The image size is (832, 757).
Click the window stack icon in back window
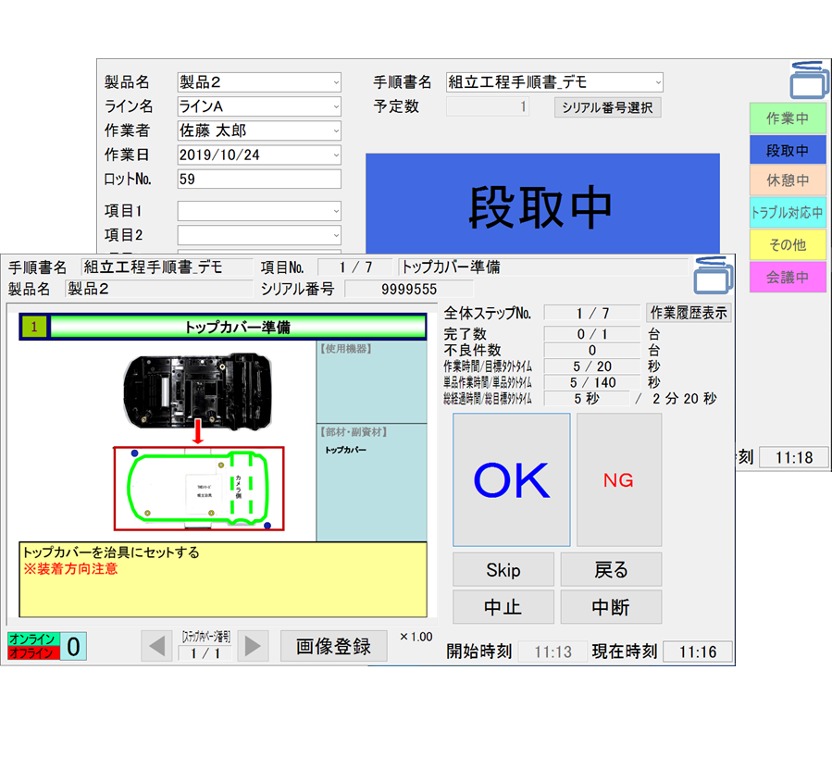810,80
